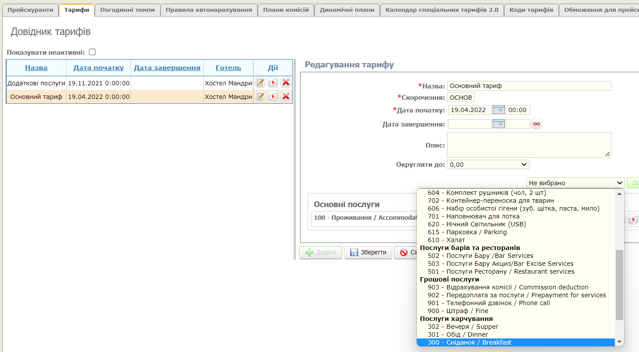The width and height of the screenshot is (639, 352).
Task: Open calendar picker for Дата завершення
Action: [x=499, y=124]
